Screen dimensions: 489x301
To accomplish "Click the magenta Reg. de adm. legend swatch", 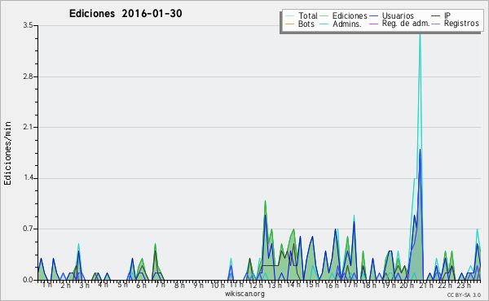I will click(373, 24).
